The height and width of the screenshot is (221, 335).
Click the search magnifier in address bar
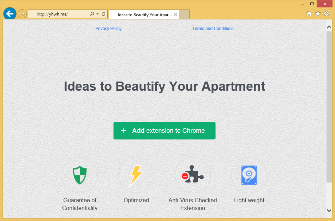tap(92, 14)
